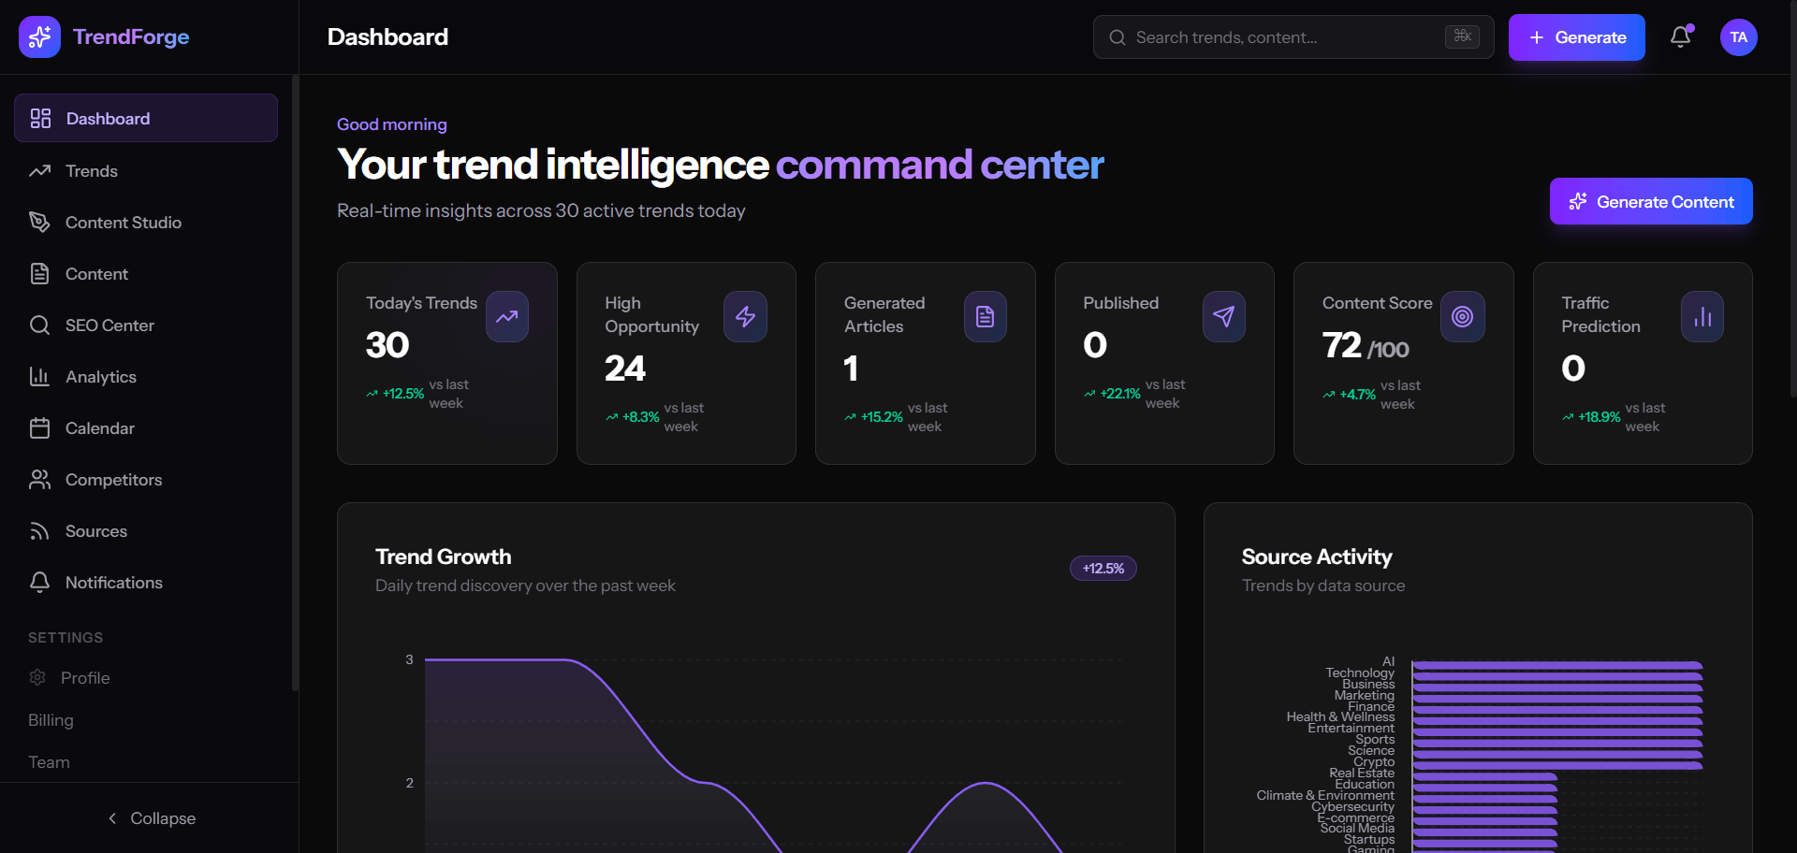Focus the search trends input field
The height and width of the screenshot is (853, 1797).
[x=1293, y=37]
